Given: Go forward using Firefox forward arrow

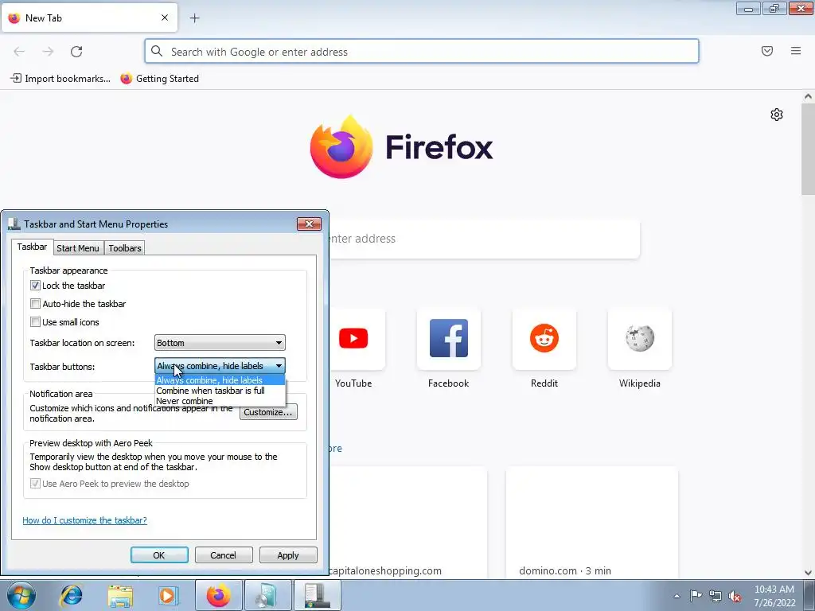Looking at the screenshot, I should [48, 52].
